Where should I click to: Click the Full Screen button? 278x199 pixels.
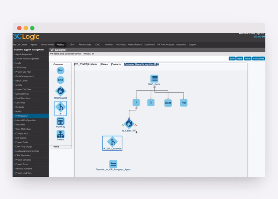tap(259, 59)
